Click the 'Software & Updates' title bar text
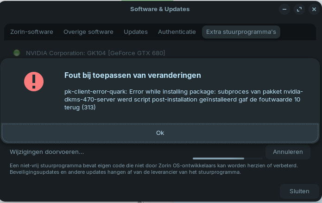 160,9
